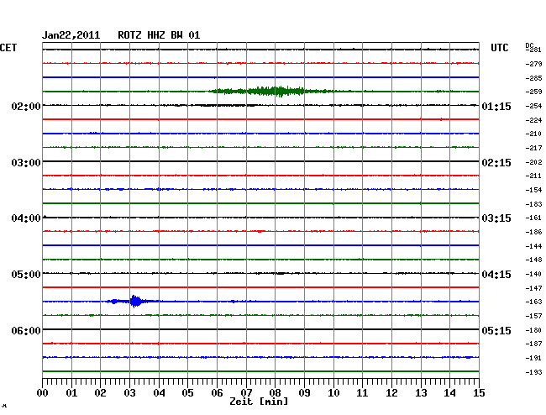Image resolution: width=546 pixels, height=415 pixels.
Task: Click the DC offset value -140
Action: (533, 274)
